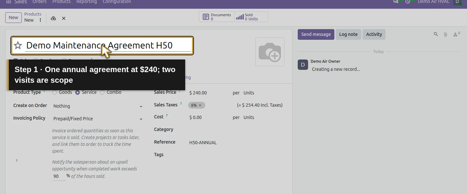The width and height of the screenshot is (467, 194).
Task: Expand the Create on Order dropdown
Action: [x=141, y=106]
